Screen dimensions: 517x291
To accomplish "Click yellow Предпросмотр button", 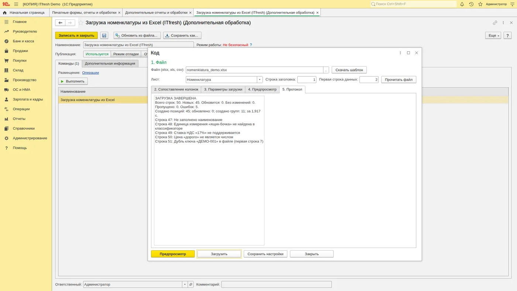I will click(173, 254).
